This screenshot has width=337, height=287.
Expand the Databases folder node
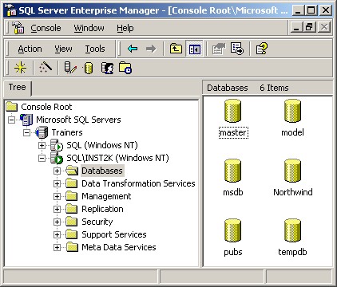[x=57, y=171]
